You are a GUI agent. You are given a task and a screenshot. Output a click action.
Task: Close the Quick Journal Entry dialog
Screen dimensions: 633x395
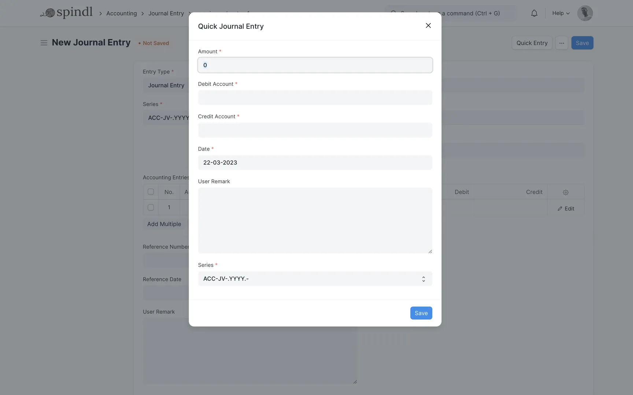pyautogui.click(x=428, y=26)
